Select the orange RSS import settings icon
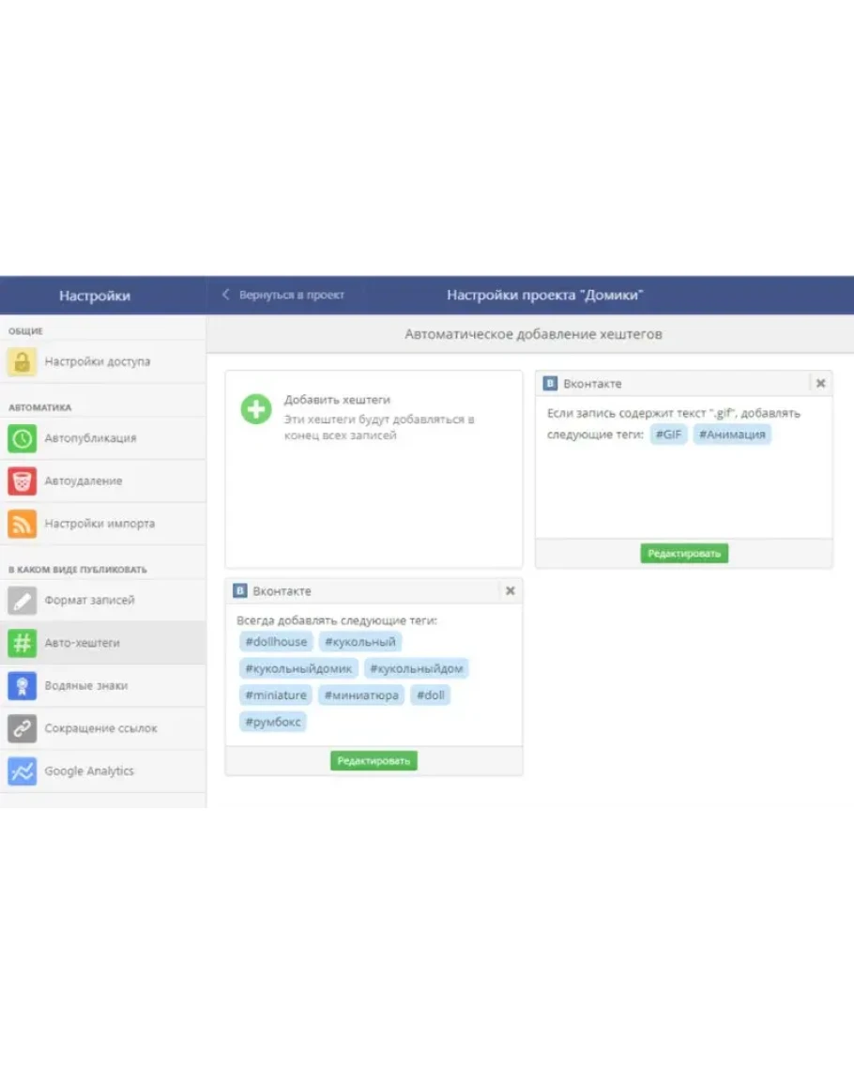Viewport: 854px width, 1084px height. [23, 524]
